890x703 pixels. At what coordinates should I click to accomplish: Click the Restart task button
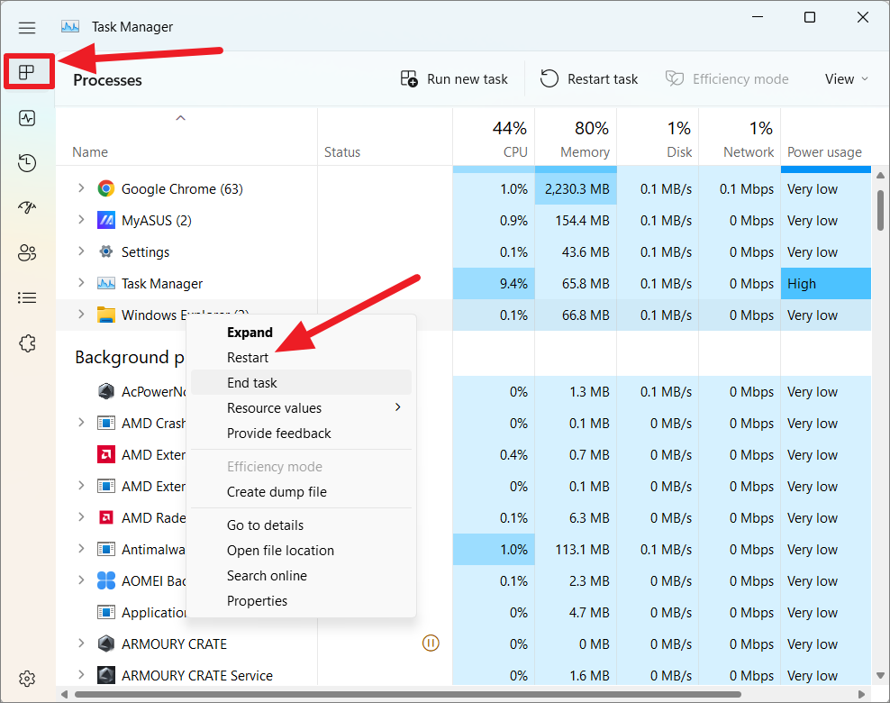[590, 79]
